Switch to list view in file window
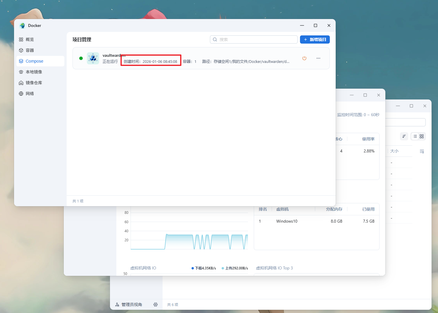The width and height of the screenshot is (438, 313). click(415, 136)
